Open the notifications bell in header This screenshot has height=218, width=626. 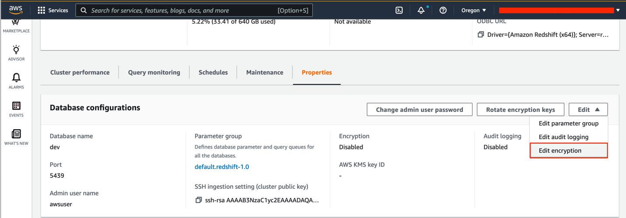click(421, 10)
